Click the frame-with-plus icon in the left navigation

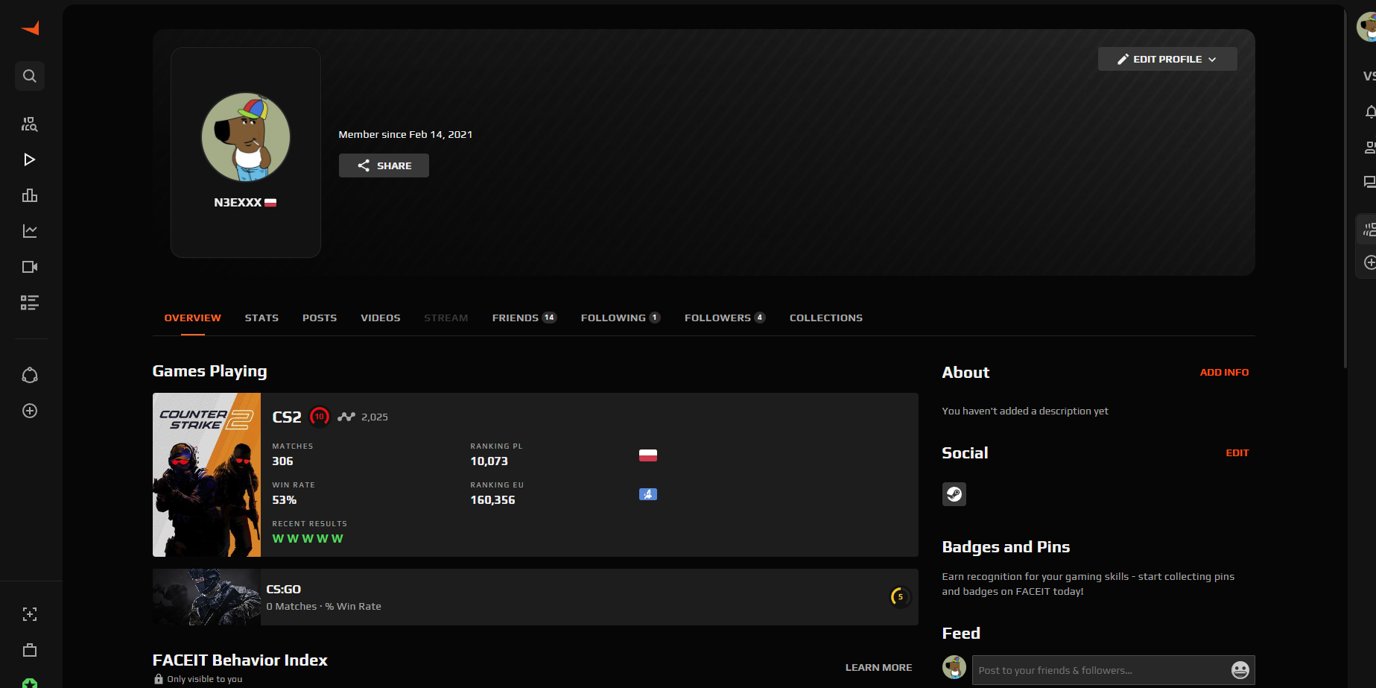point(30,614)
